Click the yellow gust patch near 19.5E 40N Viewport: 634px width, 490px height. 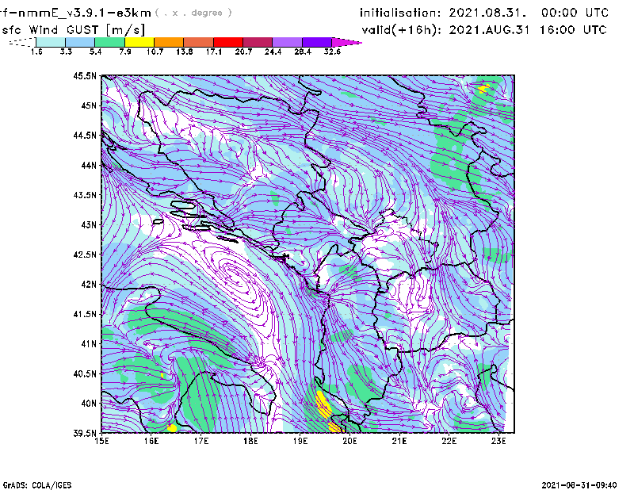323,404
